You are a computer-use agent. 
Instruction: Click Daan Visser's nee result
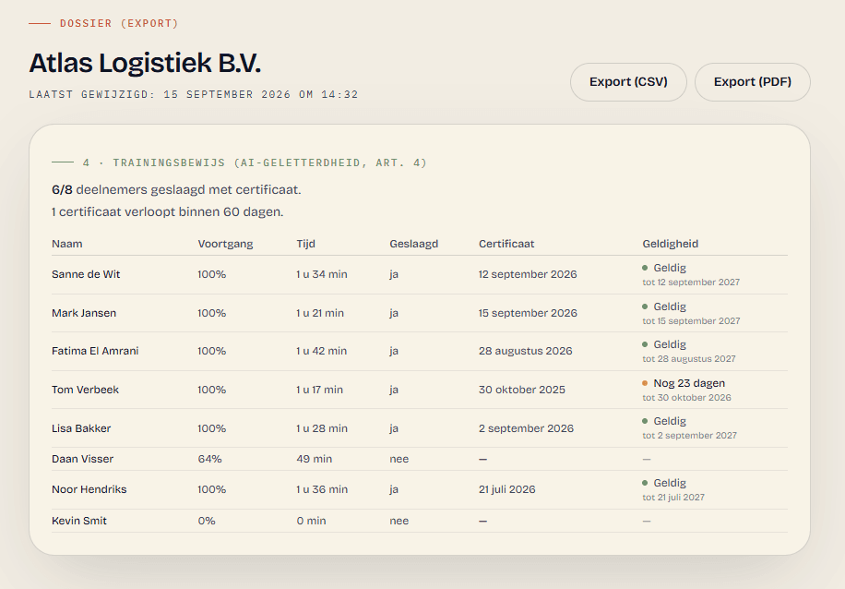point(399,459)
